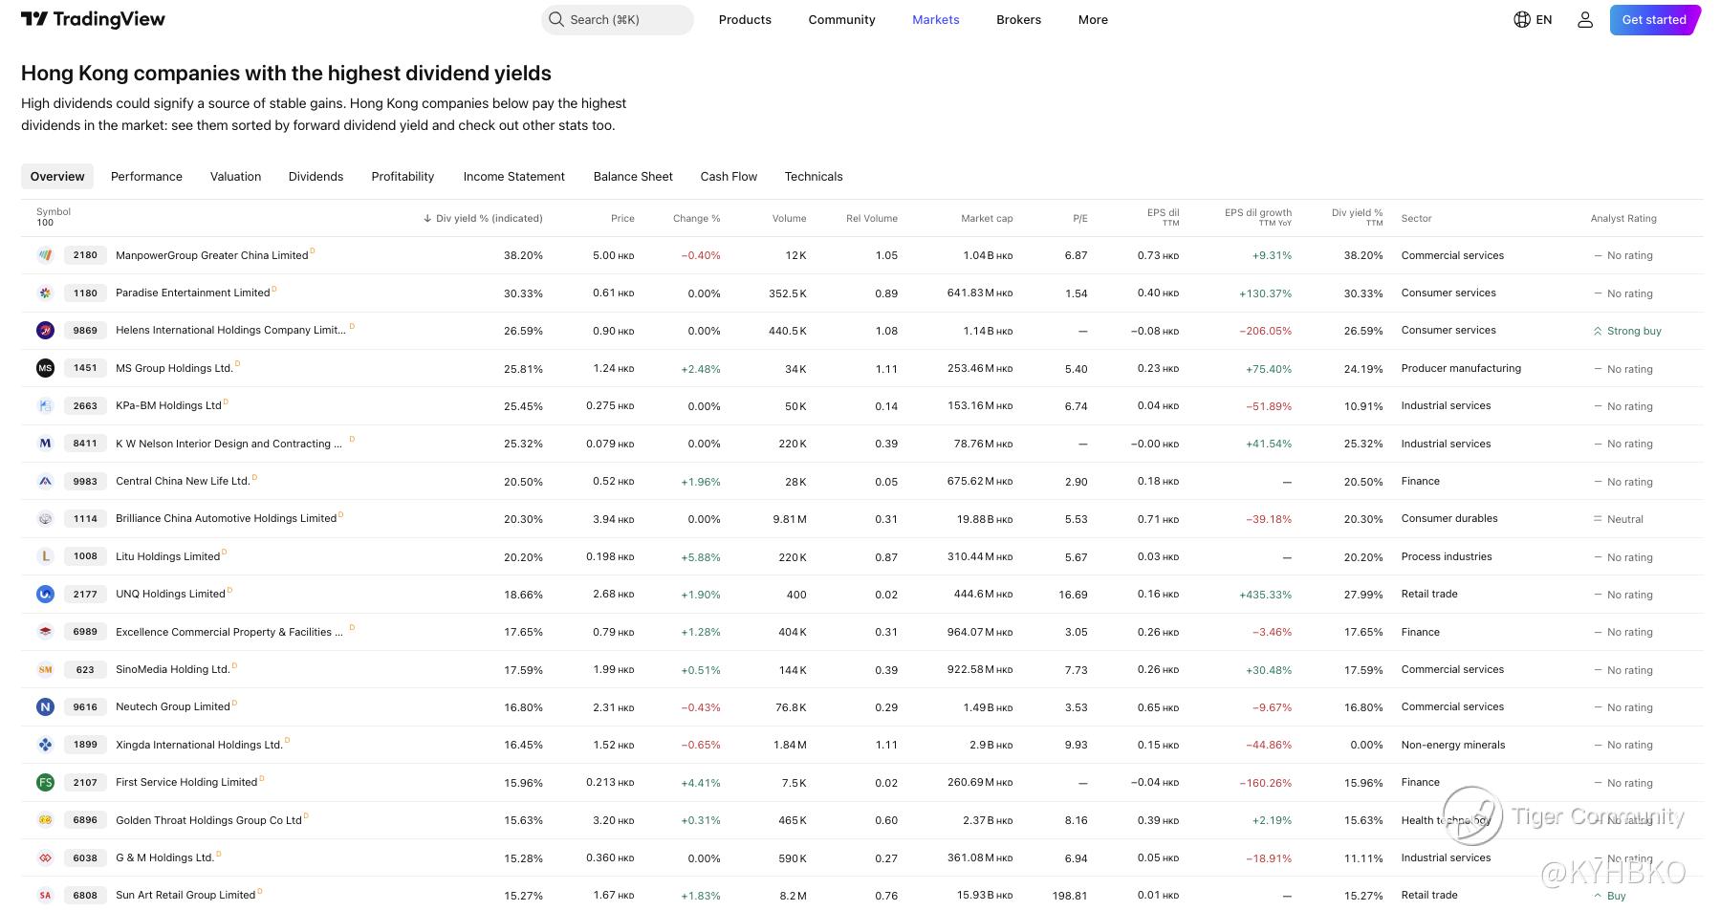Click the TradingView logo
This screenshot has height=911, width=1720.
pos(93,19)
